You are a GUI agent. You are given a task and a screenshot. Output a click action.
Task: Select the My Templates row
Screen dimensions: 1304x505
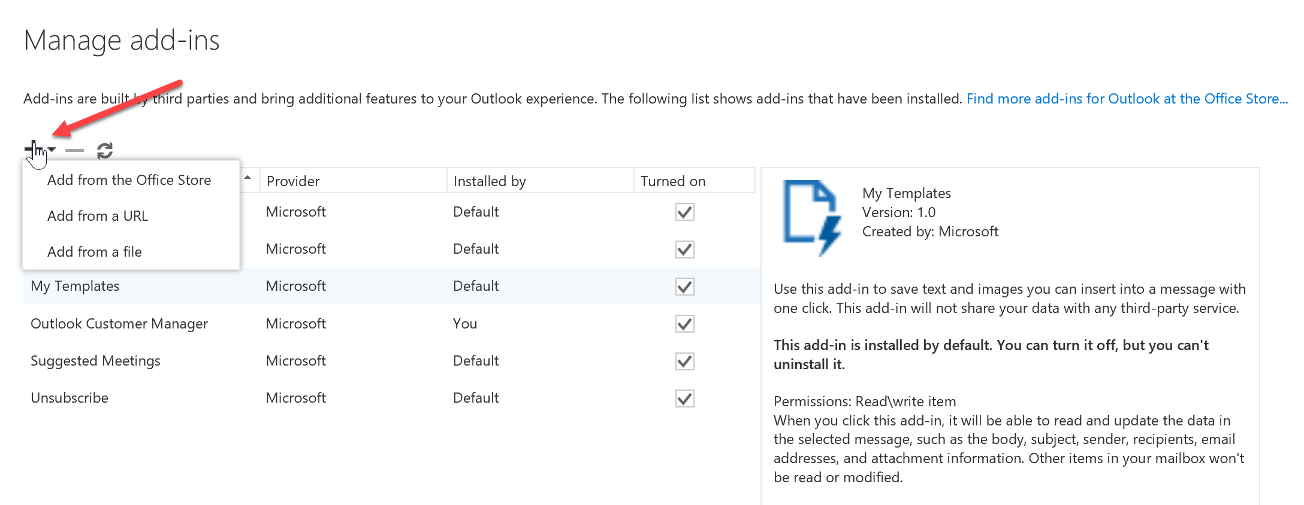point(392,286)
